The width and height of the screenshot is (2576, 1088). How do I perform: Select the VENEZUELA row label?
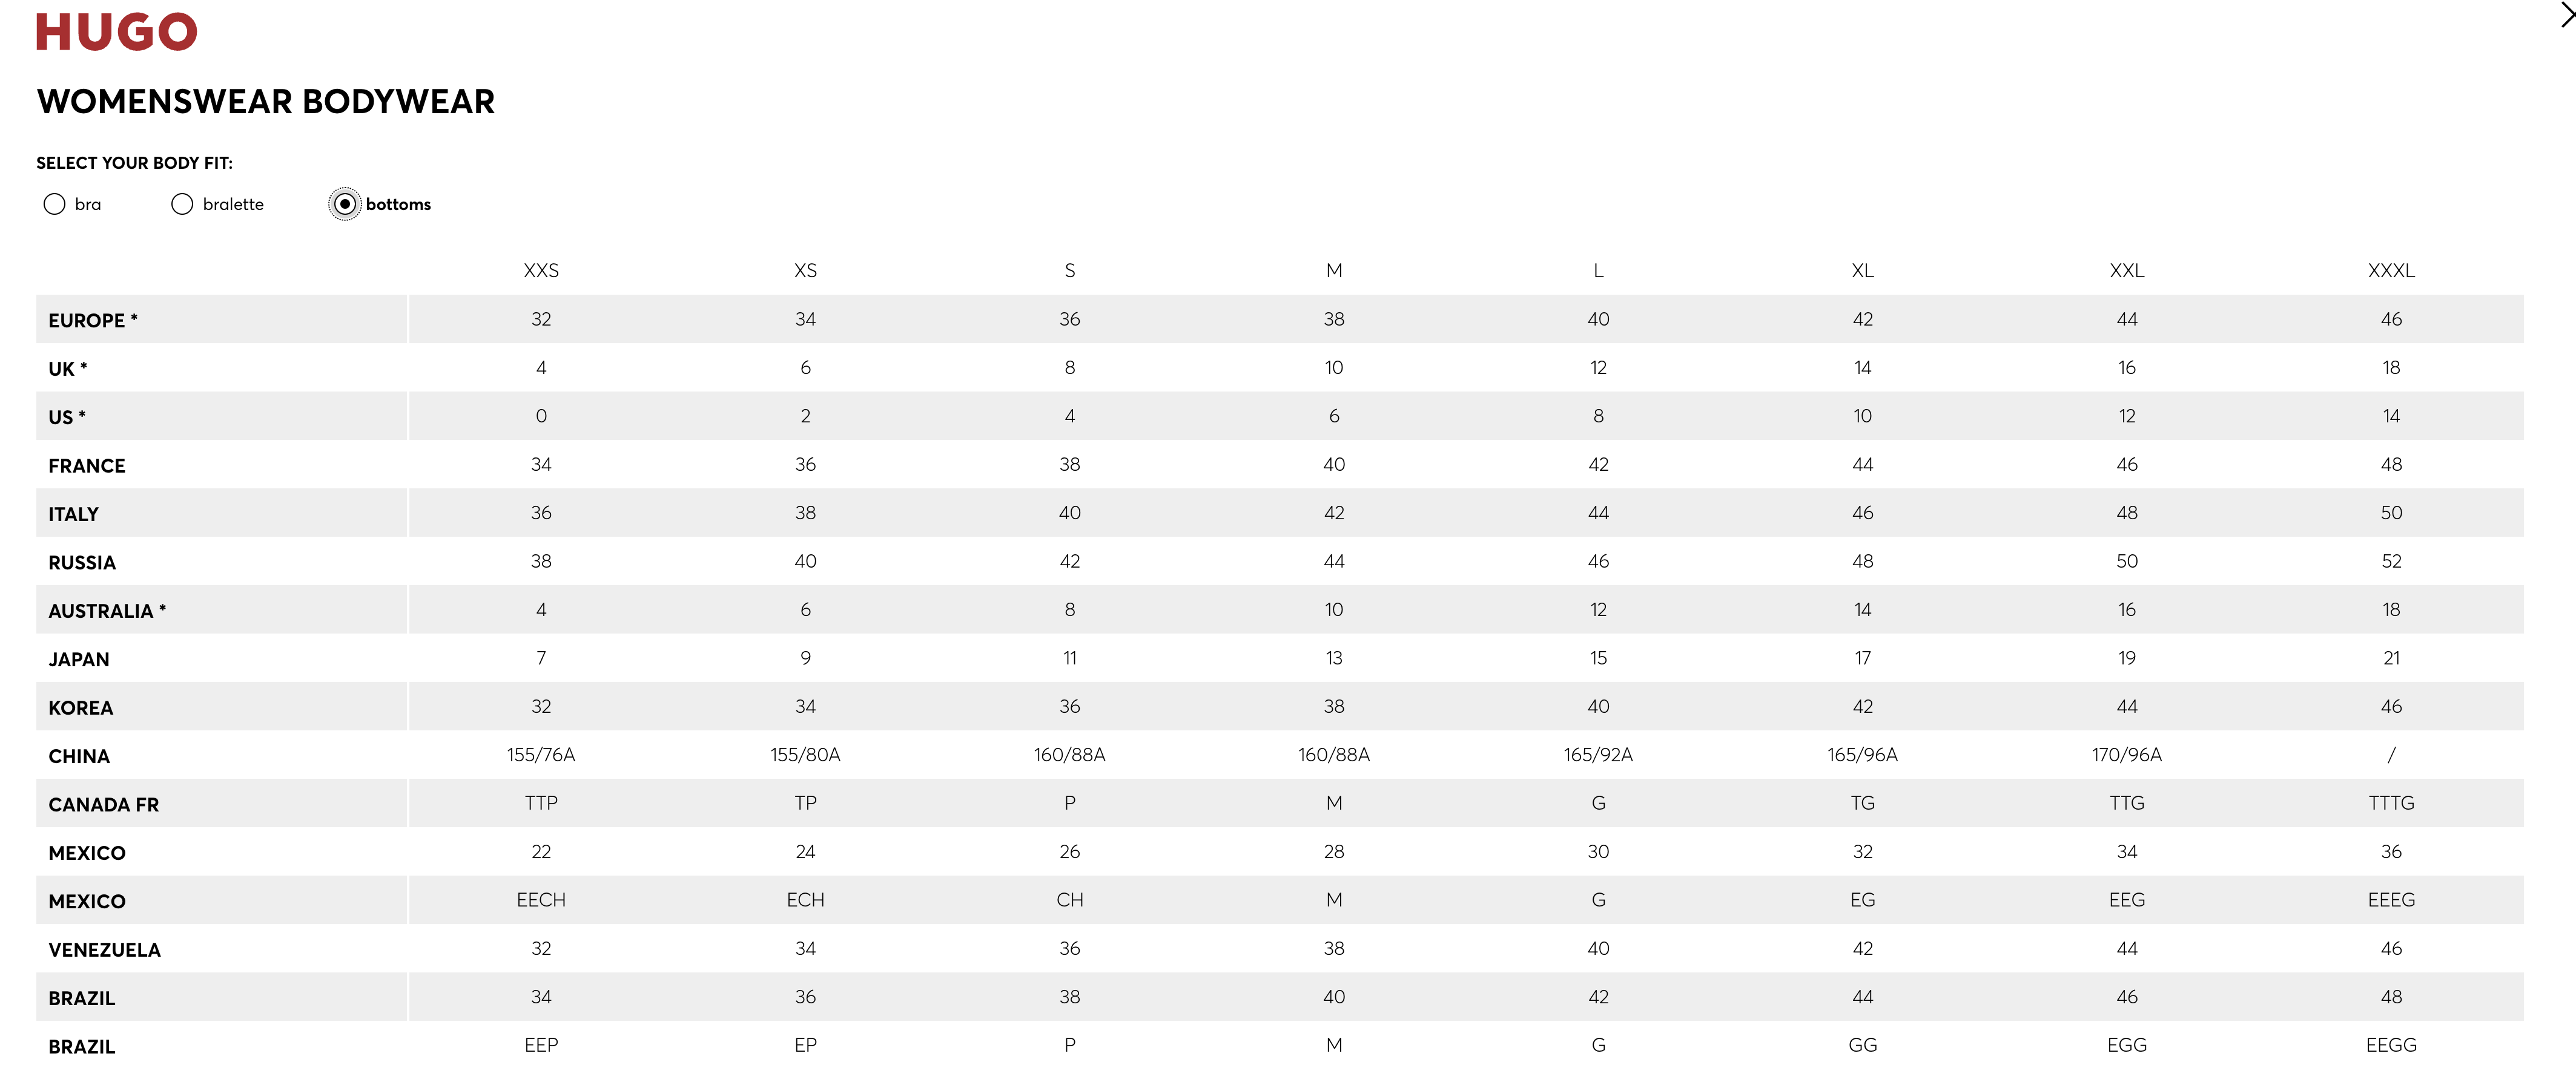point(104,949)
